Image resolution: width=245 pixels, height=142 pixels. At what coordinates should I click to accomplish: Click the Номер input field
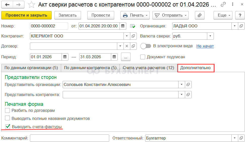(x=49, y=26)
